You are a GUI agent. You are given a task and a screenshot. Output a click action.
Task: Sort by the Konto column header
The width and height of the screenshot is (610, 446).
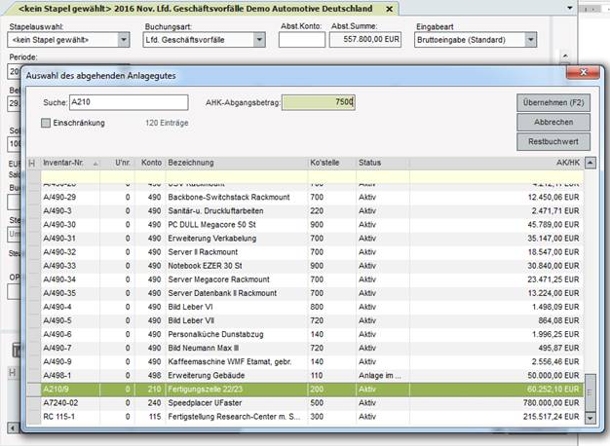[150, 163]
